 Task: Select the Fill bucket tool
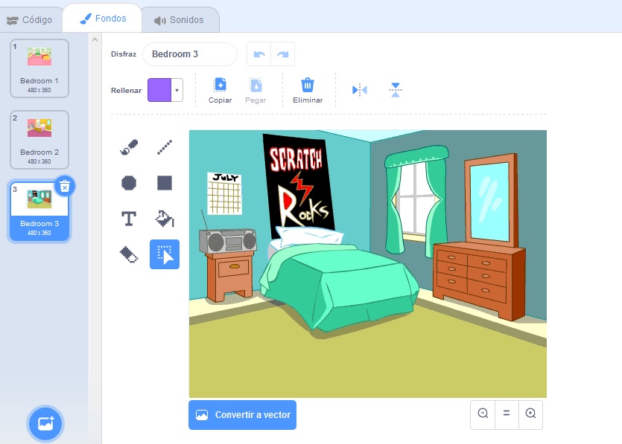[x=165, y=219]
